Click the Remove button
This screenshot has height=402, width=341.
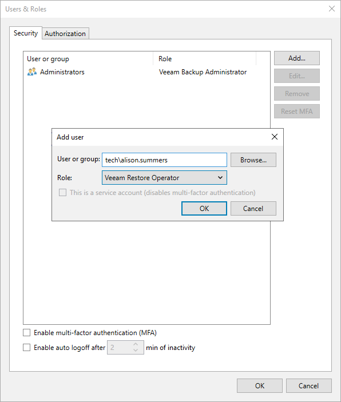pos(297,94)
